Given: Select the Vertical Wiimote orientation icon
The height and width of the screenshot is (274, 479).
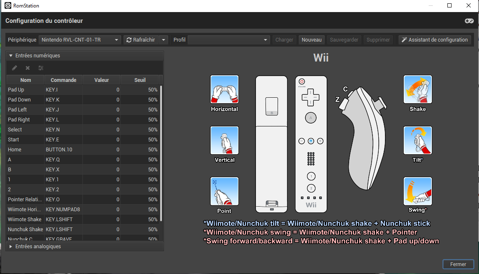Looking at the screenshot, I should point(224,141).
